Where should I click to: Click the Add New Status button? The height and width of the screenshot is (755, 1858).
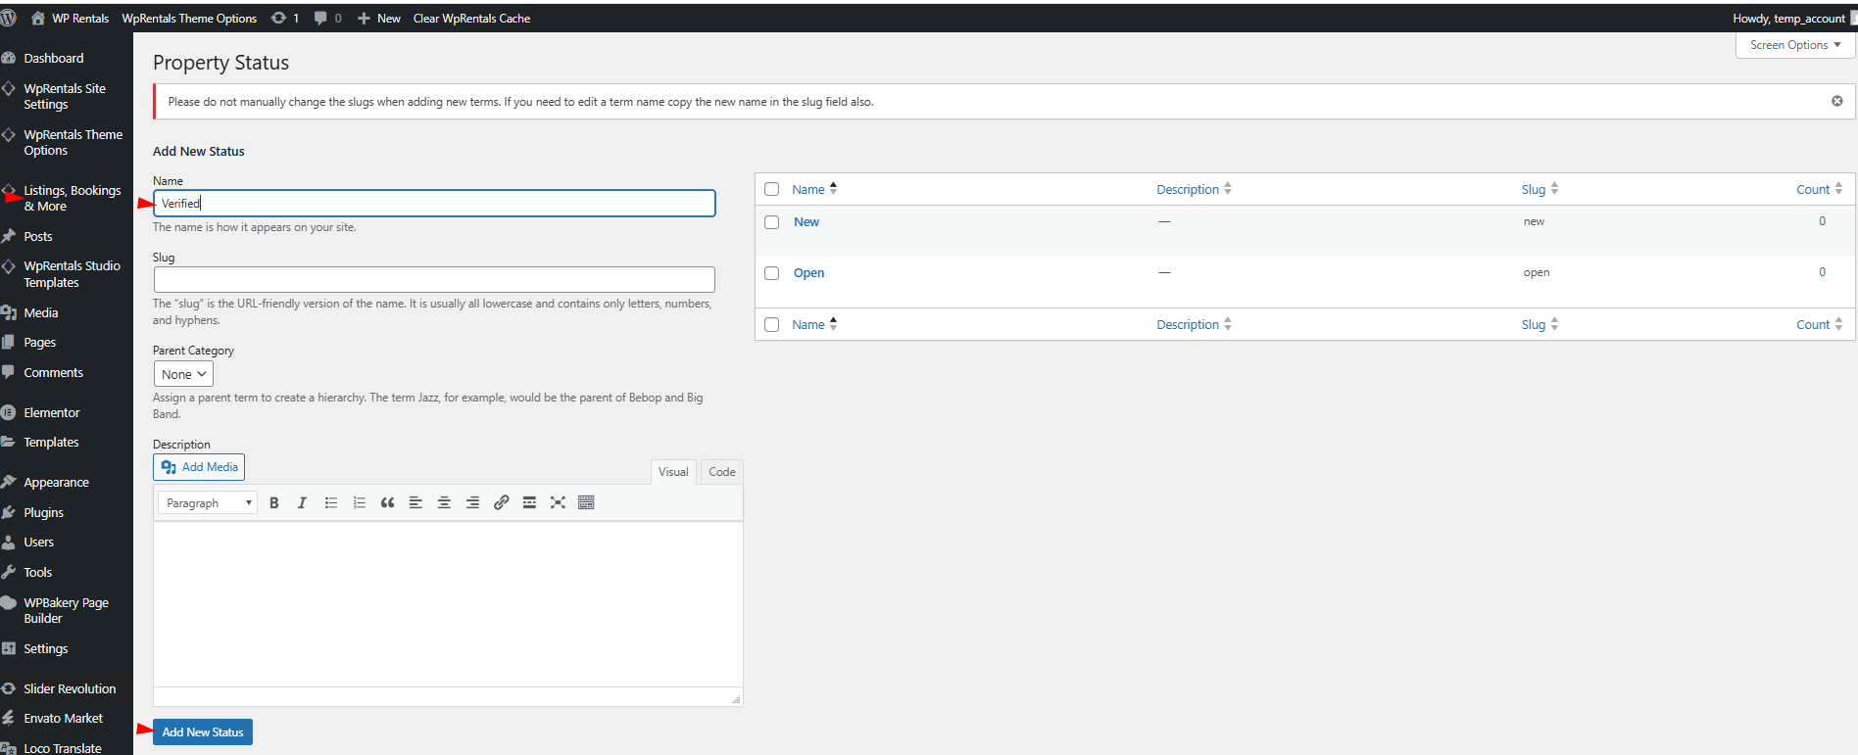(203, 731)
